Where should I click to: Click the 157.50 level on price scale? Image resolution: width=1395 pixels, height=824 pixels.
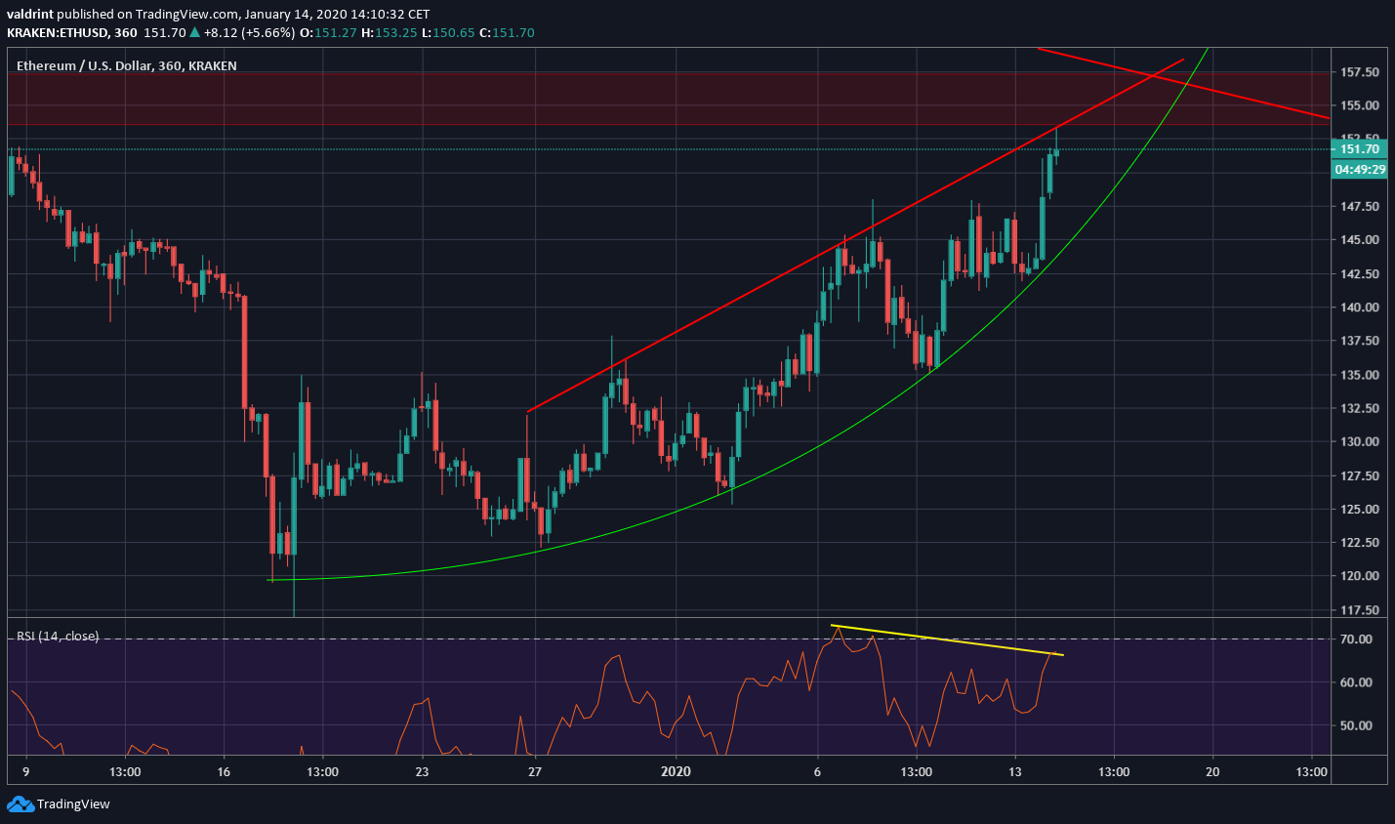click(x=1361, y=71)
